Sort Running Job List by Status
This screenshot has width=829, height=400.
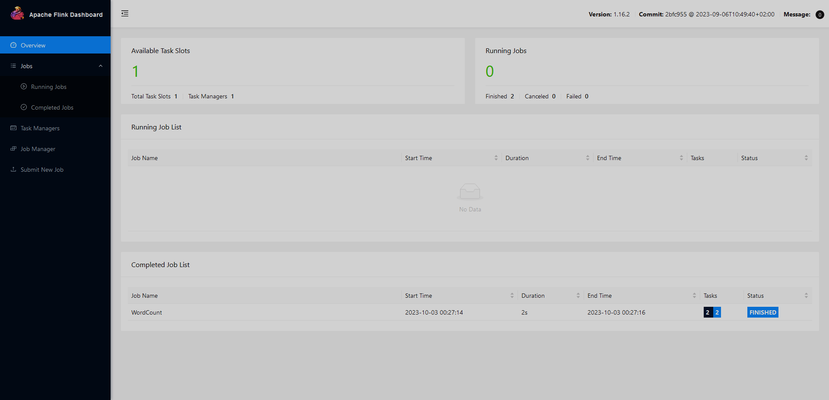click(806, 158)
